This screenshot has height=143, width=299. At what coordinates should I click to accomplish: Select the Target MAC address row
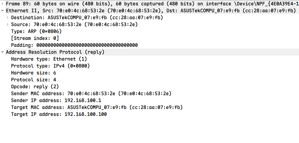point(97,107)
